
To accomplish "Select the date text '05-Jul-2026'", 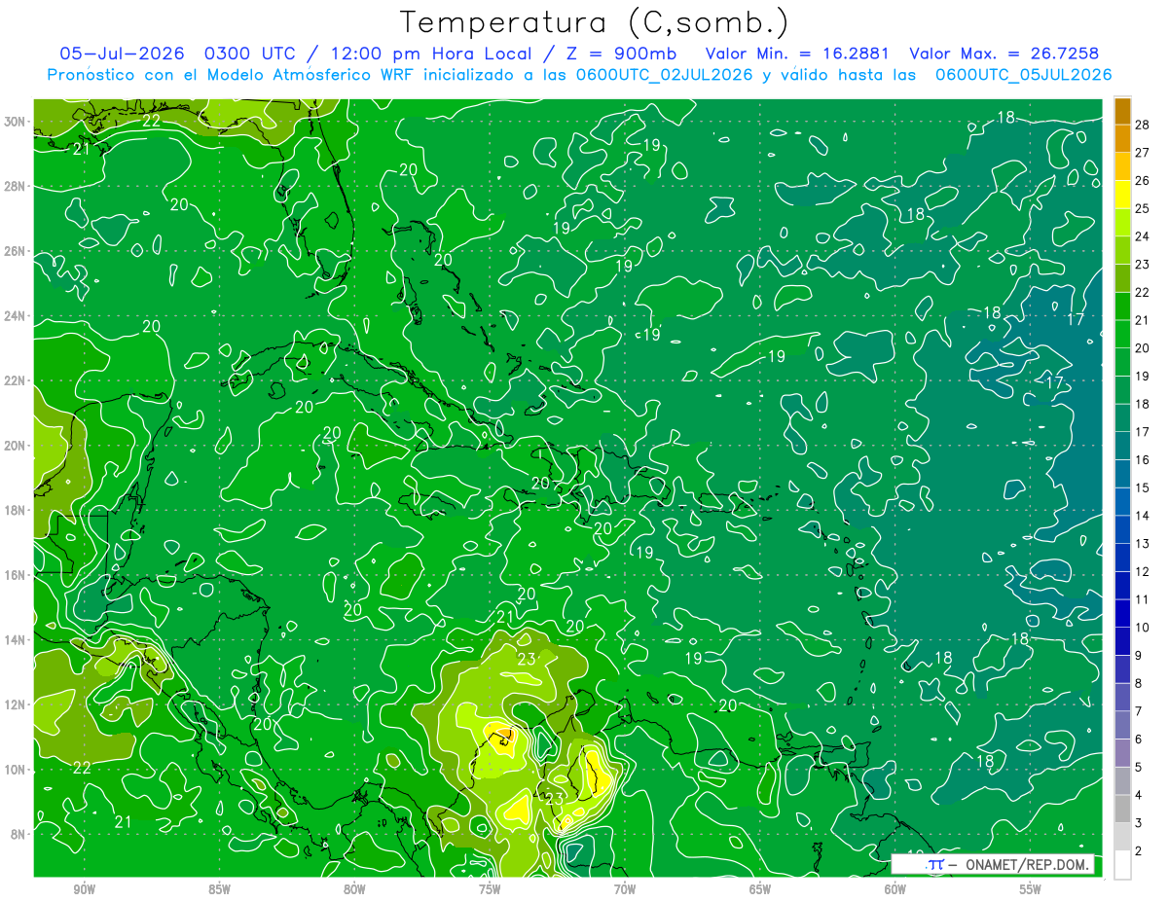I will [x=125, y=54].
